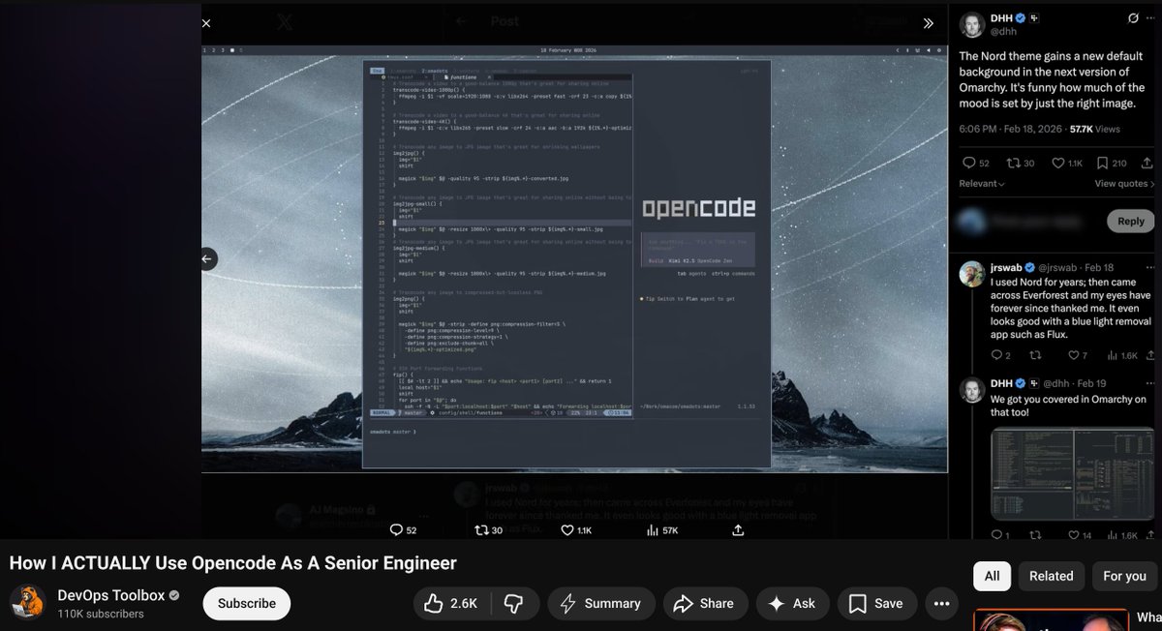Click views icon below image showing 57K
The height and width of the screenshot is (631, 1162).
coord(660,530)
